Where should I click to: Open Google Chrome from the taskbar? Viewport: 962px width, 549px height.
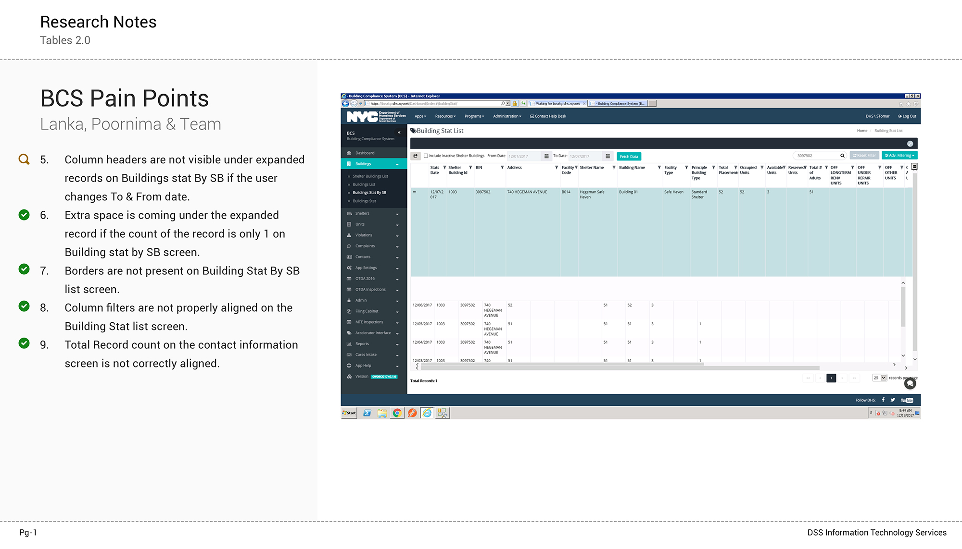(397, 413)
